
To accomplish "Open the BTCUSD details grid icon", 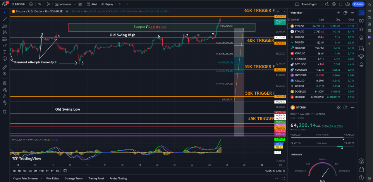I will 339,107.
